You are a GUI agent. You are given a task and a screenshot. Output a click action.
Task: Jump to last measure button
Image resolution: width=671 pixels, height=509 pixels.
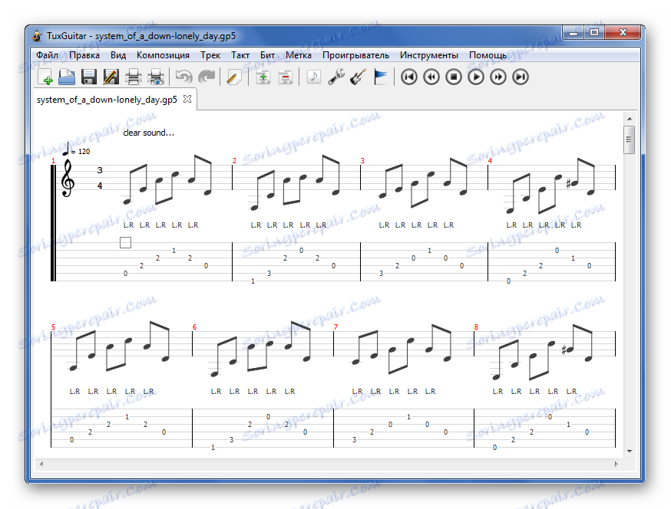pyautogui.click(x=521, y=77)
